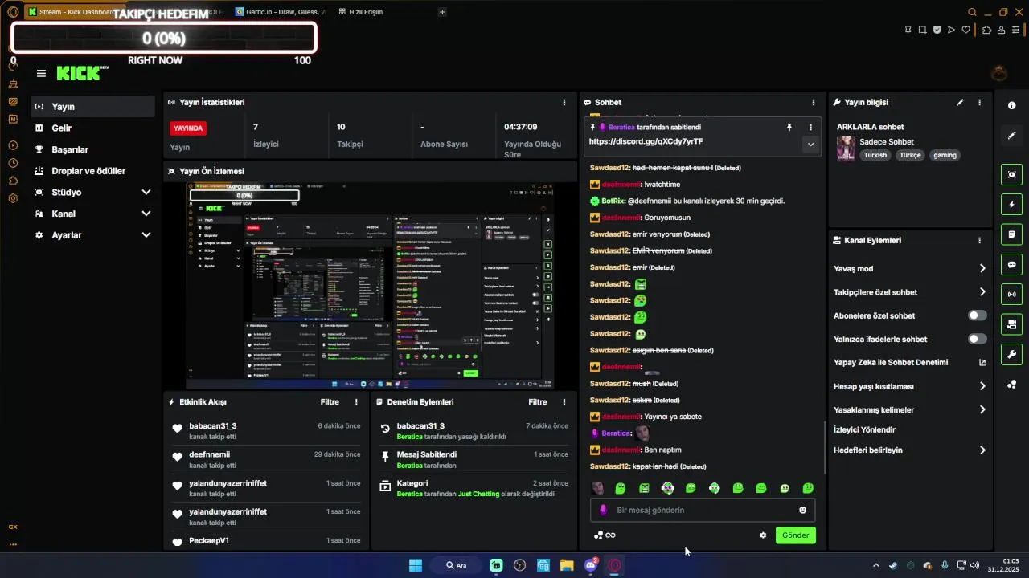Click the gaming tag chip

coord(945,155)
